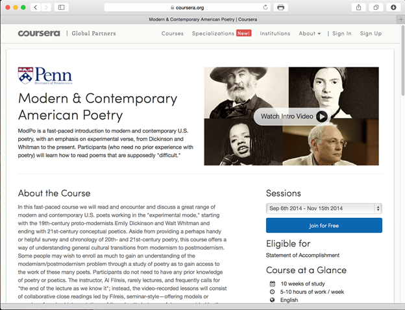Click the 'Course at a Glance' heading
Image resolution: width=405 pixels, height=310 pixels.
(x=306, y=270)
